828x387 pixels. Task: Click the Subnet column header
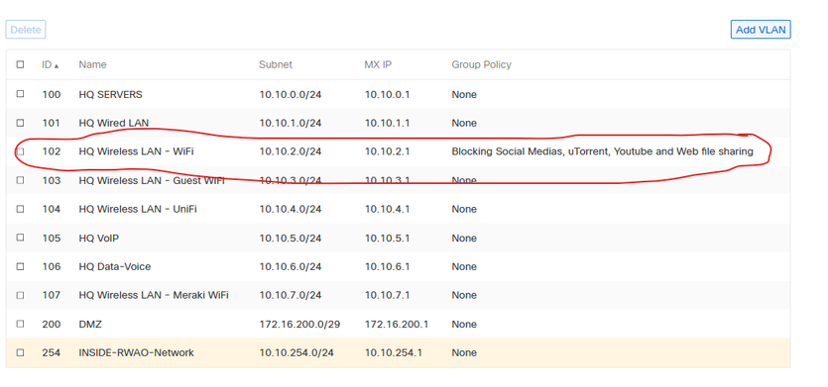coord(275,65)
